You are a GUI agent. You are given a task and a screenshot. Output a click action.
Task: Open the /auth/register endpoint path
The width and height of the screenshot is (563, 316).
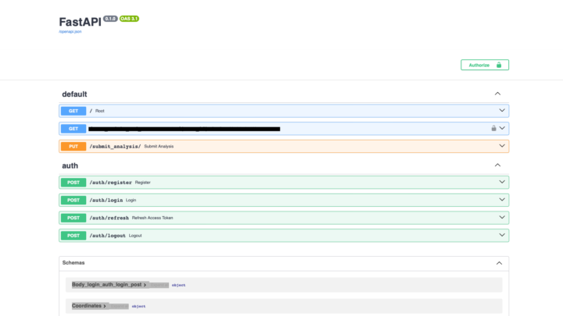click(109, 182)
